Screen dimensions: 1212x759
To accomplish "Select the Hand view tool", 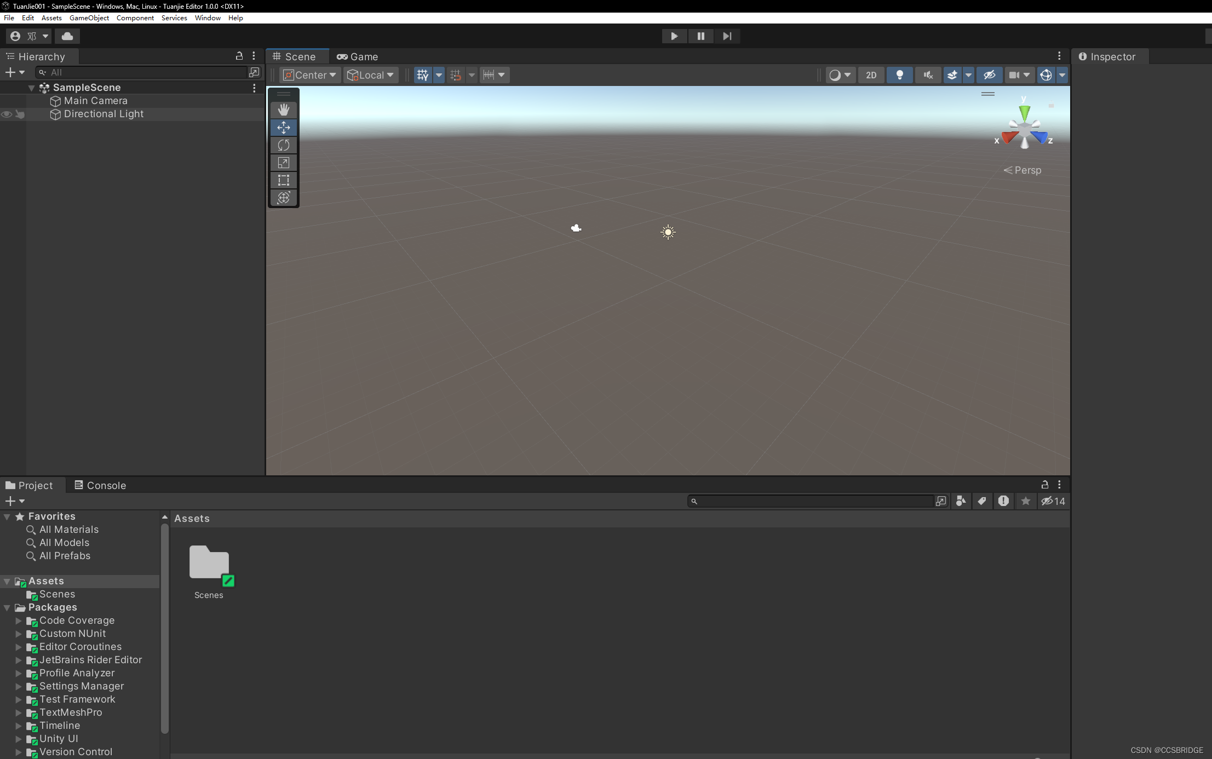I will click(x=283, y=110).
